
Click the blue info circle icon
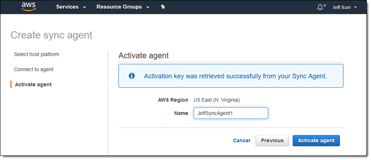tap(131, 76)
